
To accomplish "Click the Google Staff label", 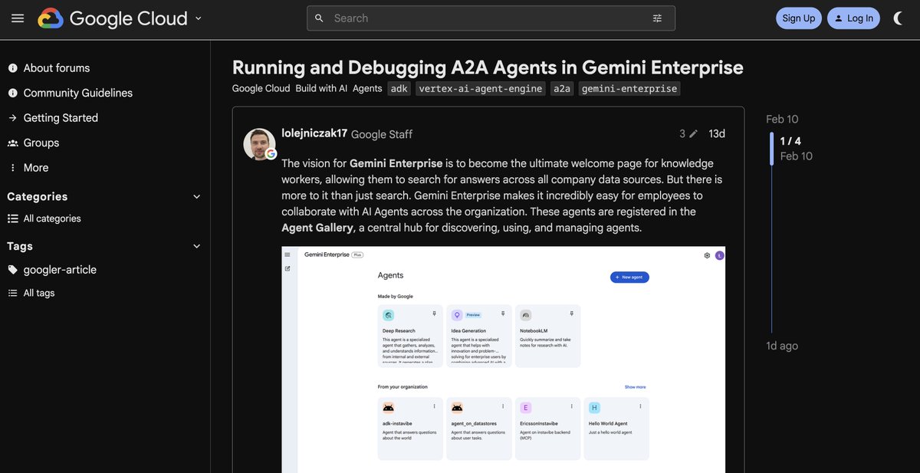I will pos(382,134).
